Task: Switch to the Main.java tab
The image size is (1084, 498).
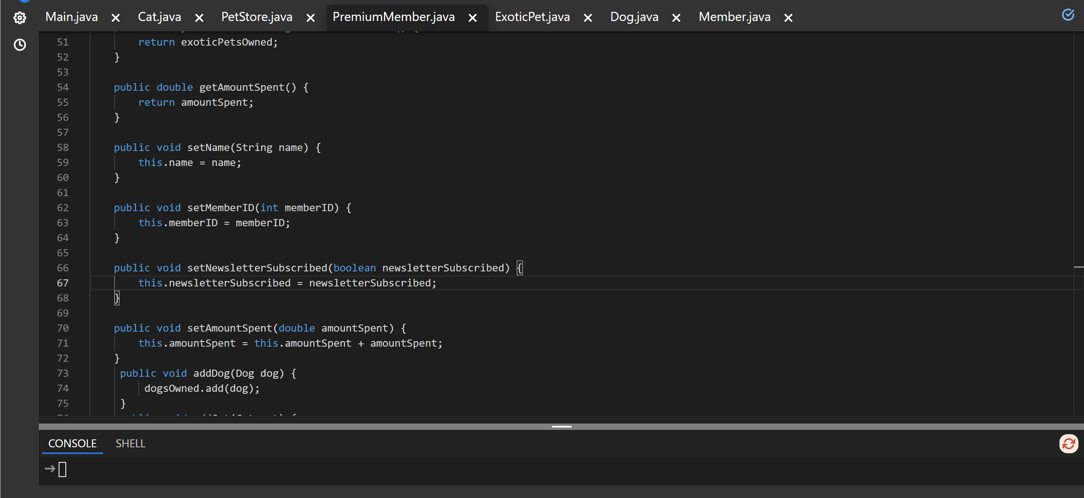Action: (72, 17)
